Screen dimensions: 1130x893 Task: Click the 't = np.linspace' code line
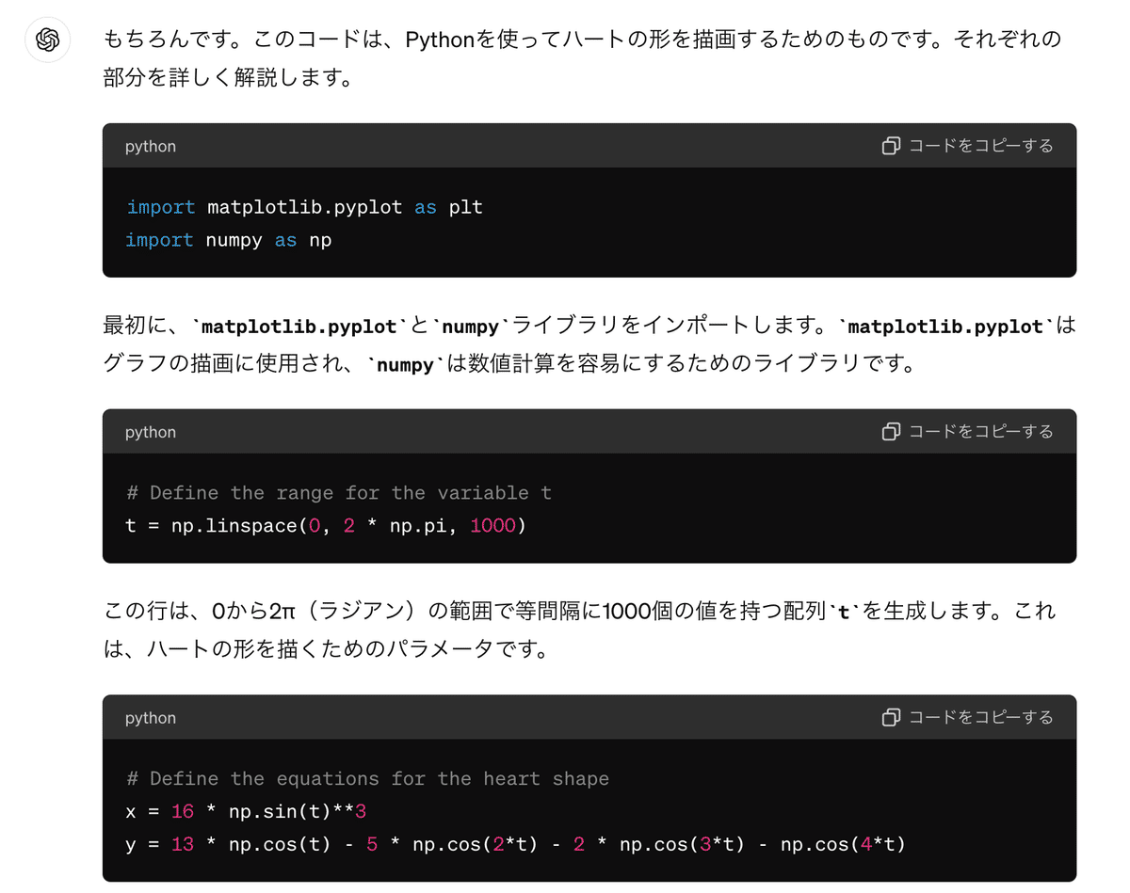(x=326, y=526)
